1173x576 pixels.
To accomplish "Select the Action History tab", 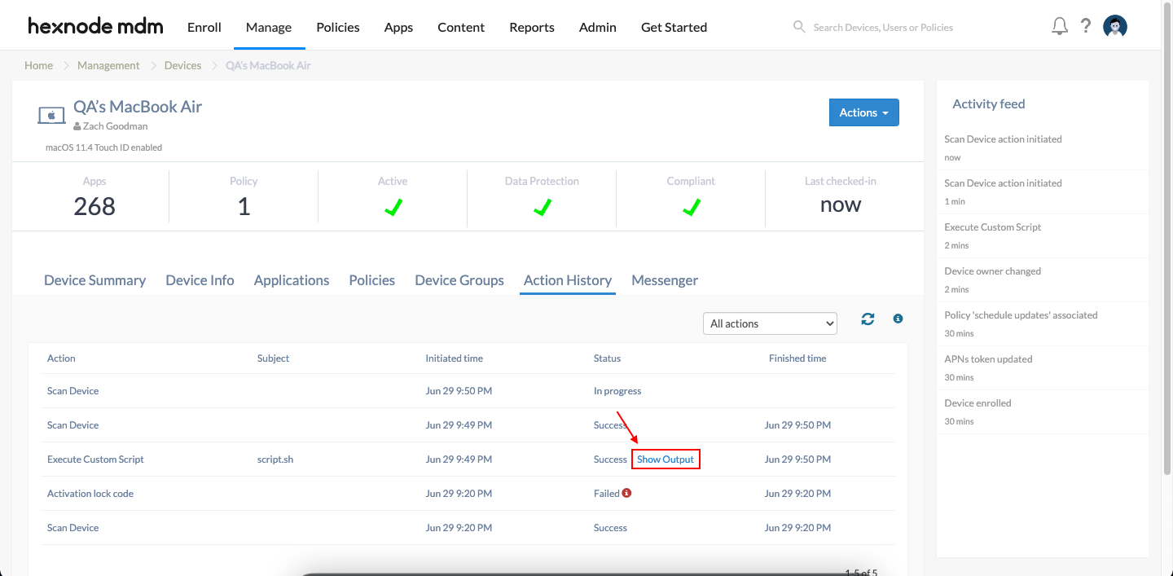I will (x=568, y=280).
